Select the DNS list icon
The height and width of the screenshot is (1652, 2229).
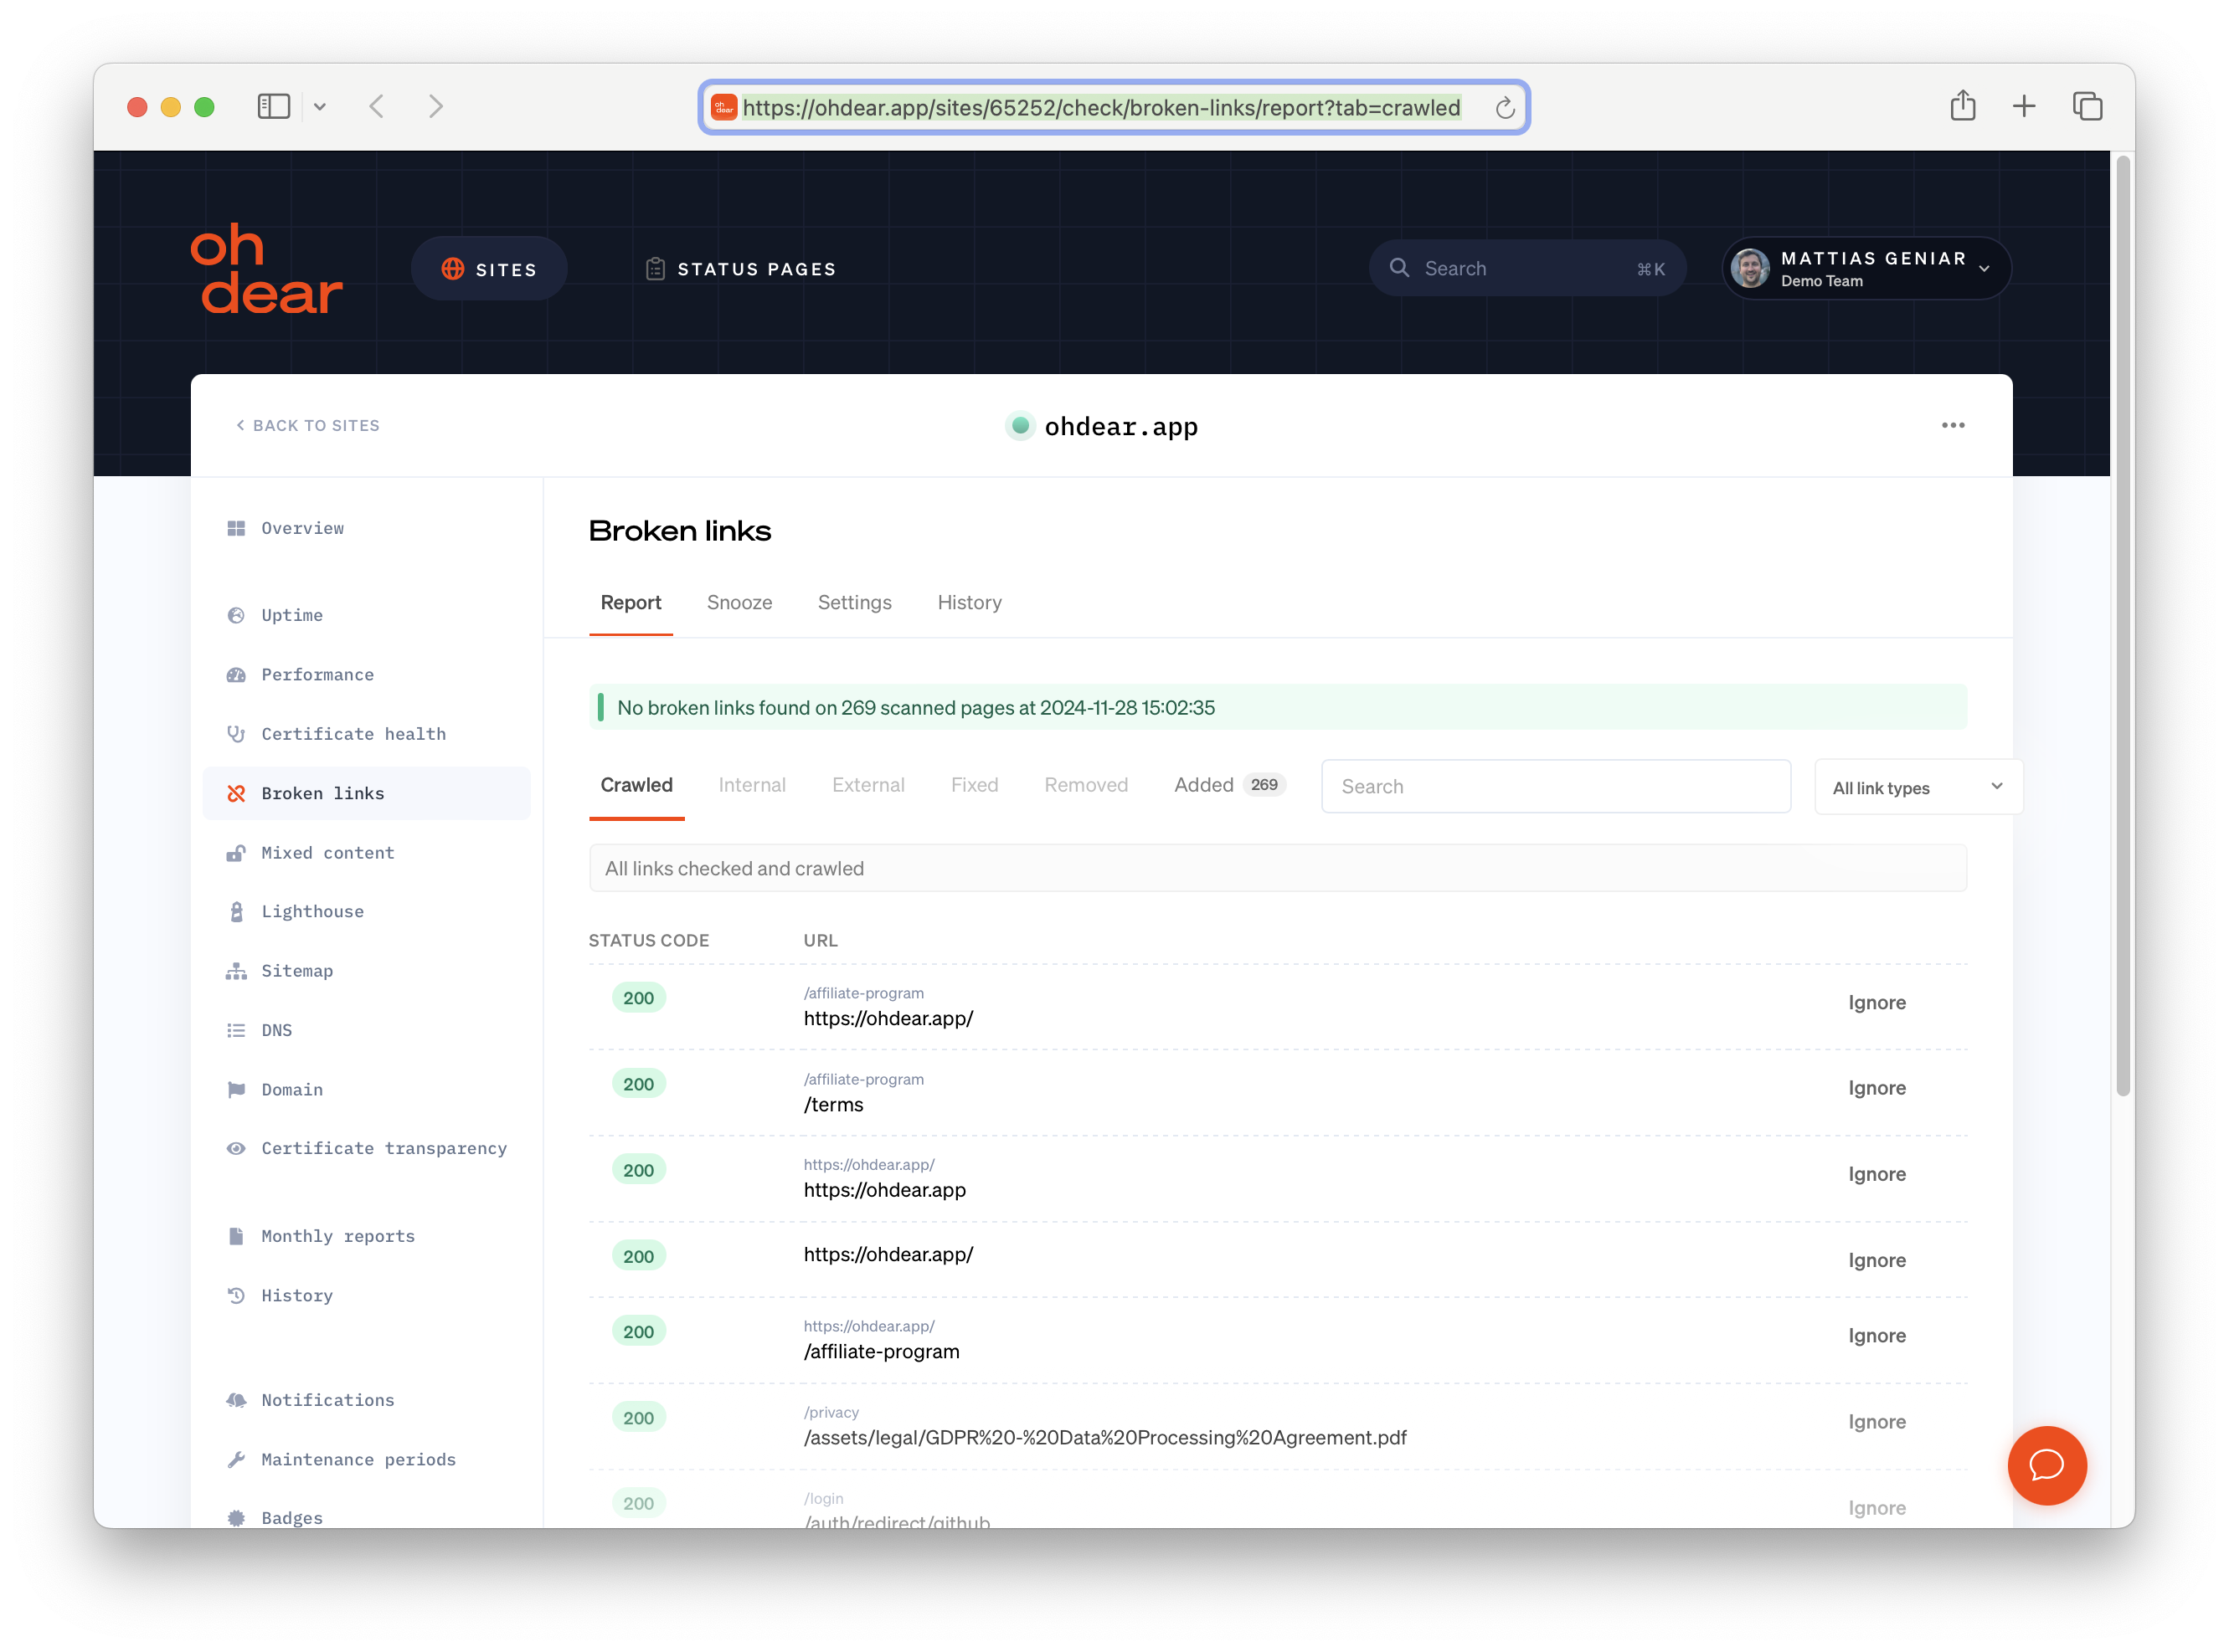(x=236, y=1030)
